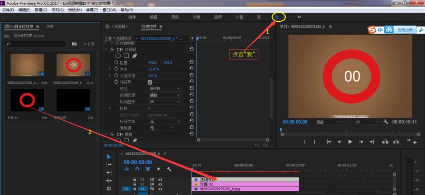Click the Lift button in the program monitor
The image size is (425, 195).
pos(385,142)
